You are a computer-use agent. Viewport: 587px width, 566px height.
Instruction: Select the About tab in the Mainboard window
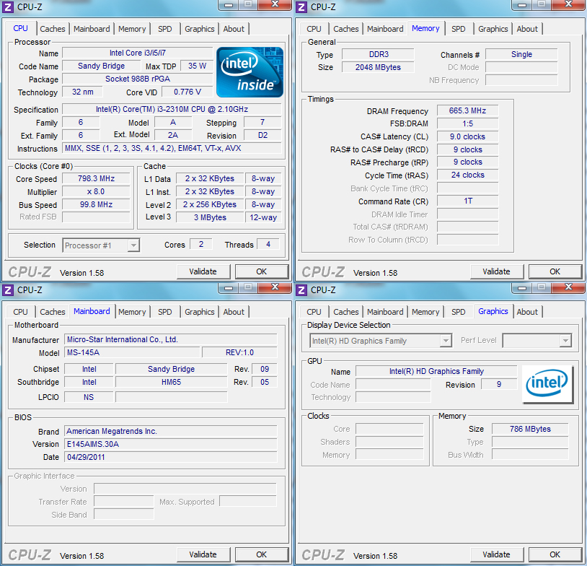[234, 312]
